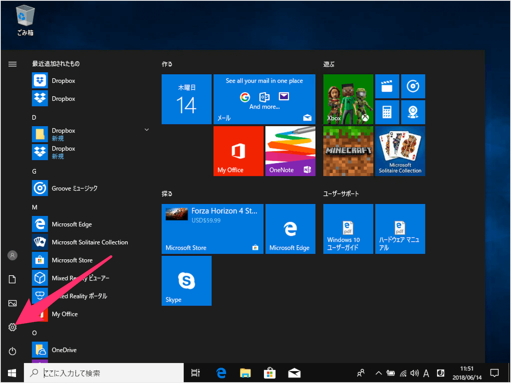
Task: Click the G letter header
Action: (34, 171)
